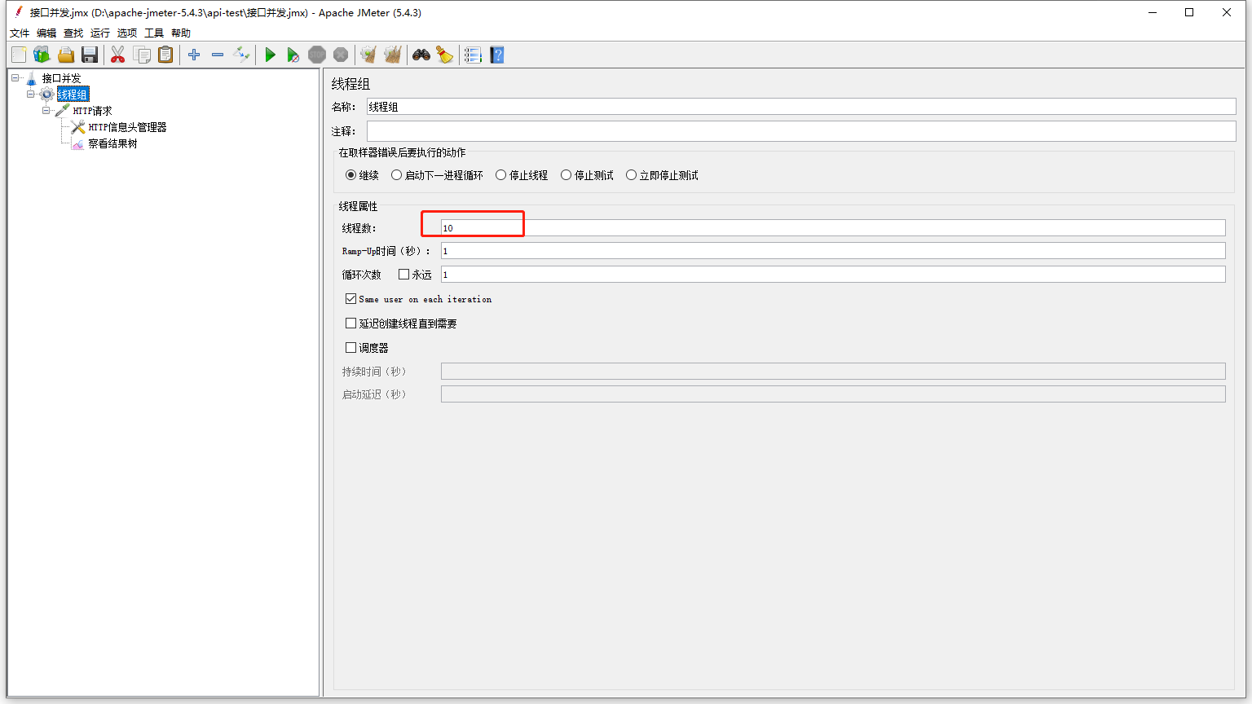
Task: Click the Cut scissors icon
Action: 118,55
